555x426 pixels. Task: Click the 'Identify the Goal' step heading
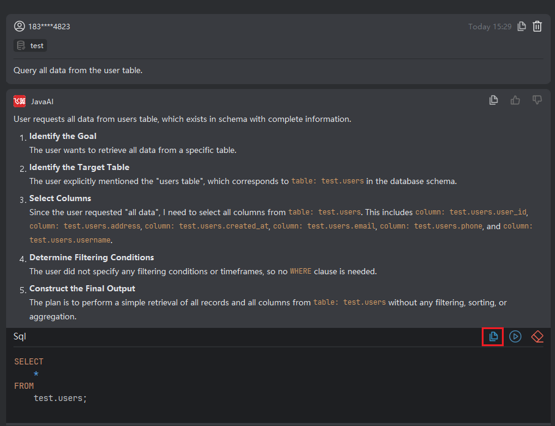(x=63, y=136)
